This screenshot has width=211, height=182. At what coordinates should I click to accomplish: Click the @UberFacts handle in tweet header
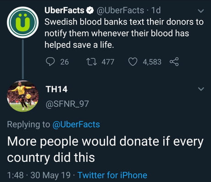coord(120,11)
